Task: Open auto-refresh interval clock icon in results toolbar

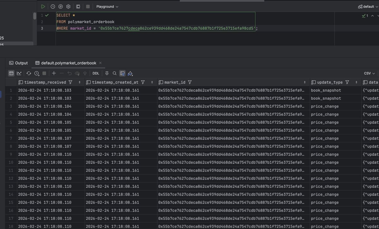Action: tap(37, 73)
